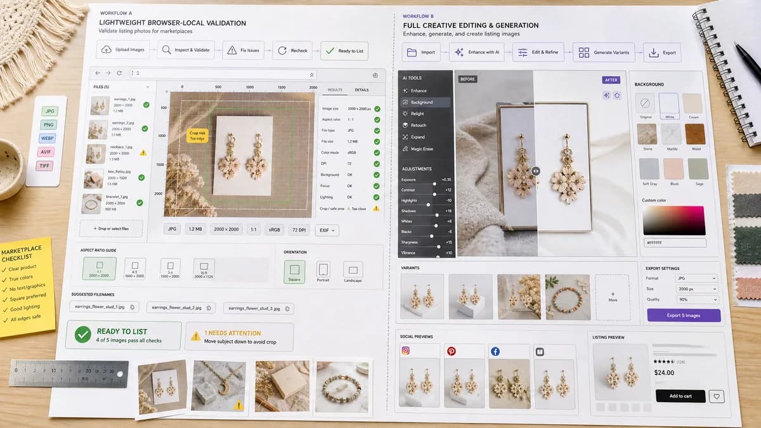Image resolution: width=761 pixels, height=428 pixels.
Task: Select the bracelet variant thumbnail
Action: click(568, 296)
